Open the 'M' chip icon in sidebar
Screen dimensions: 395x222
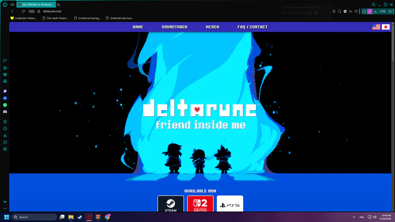(5, 81)
